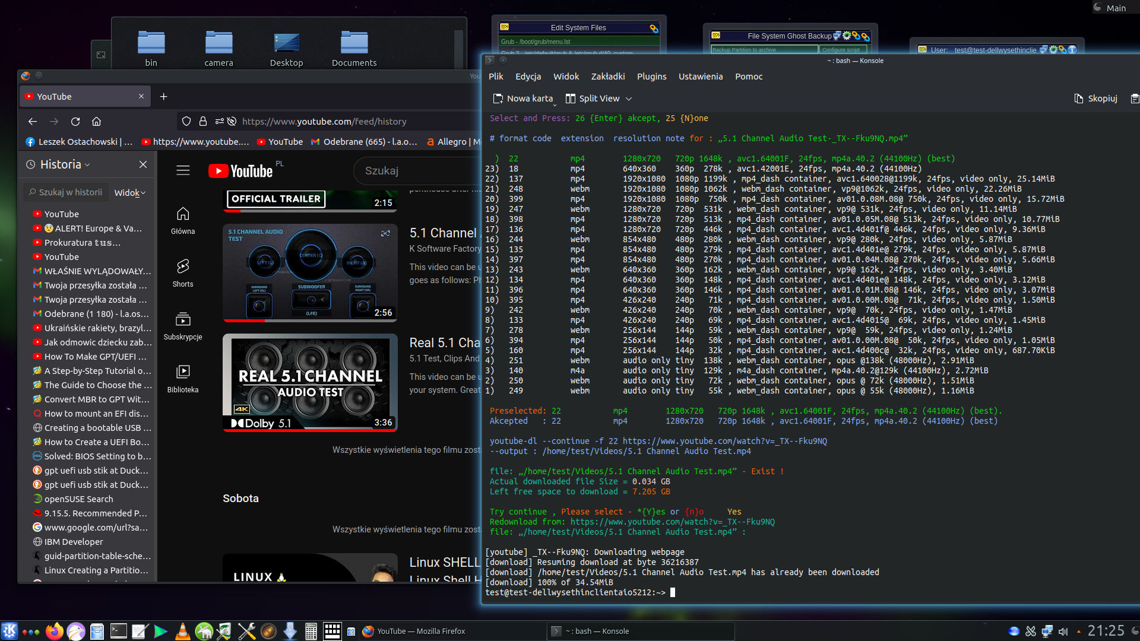Open the Firefox tracking protection shield
This screenshot has height=641, width=1140.
coord(186,122)
